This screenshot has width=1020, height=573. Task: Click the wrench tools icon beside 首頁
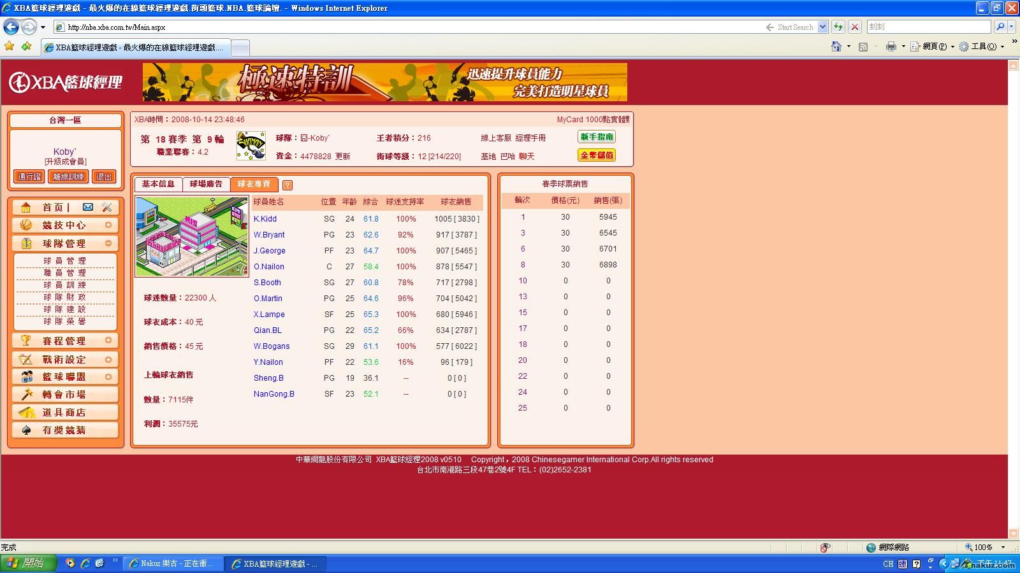pyautogui.click(x=107, y=207)
